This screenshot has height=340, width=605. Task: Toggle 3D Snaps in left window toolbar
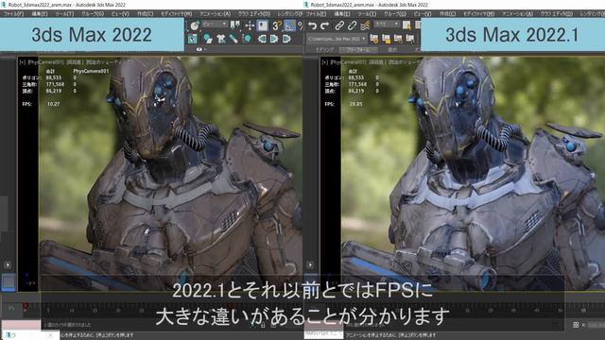coord(277,25)
